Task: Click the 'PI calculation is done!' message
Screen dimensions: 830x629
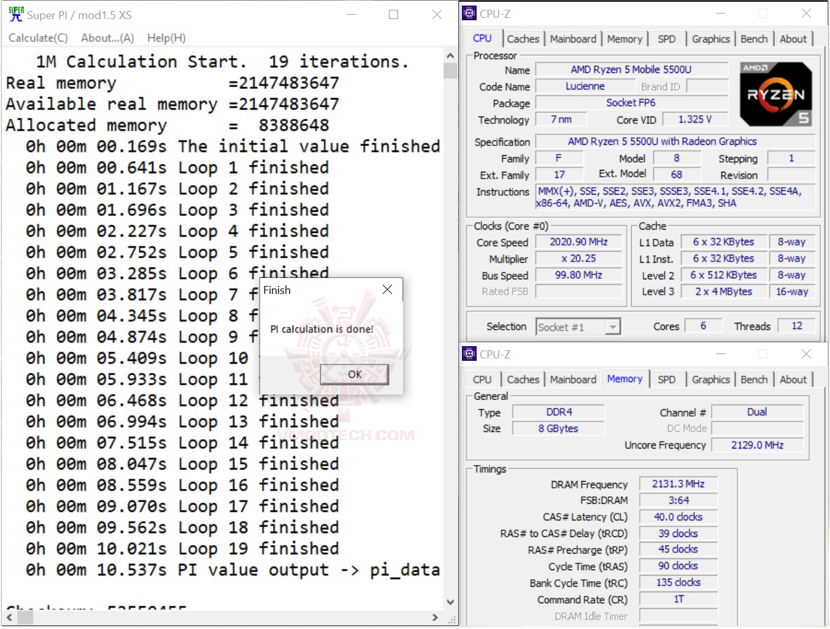Action: [322, 330]
